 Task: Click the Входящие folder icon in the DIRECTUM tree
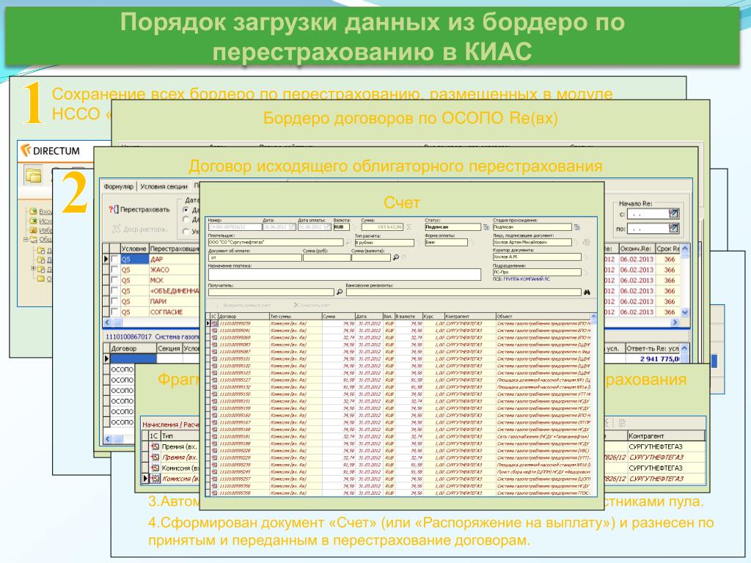pyautogui.click(x=33, y=211)
